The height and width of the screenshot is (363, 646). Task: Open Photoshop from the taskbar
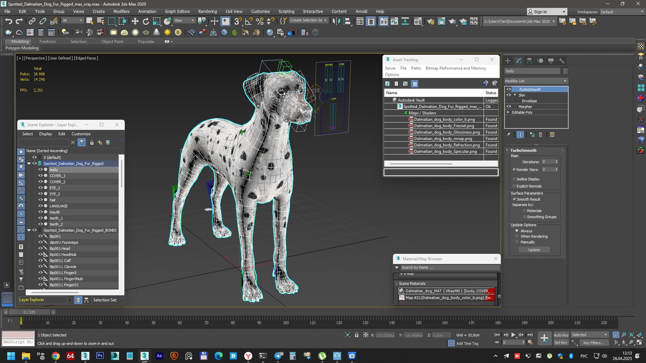(100, 356)
